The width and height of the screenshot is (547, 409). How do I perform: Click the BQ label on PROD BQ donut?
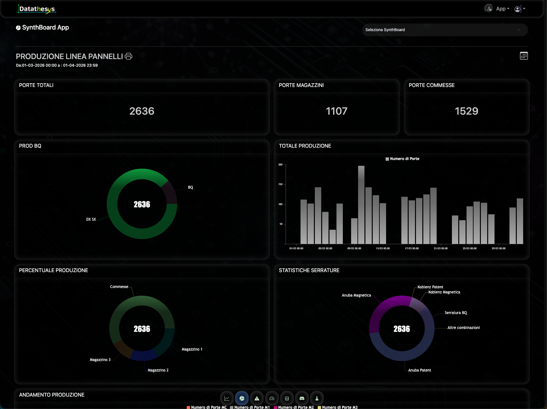[190, 187]
